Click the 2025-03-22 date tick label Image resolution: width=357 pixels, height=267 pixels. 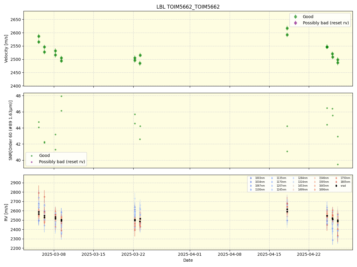pos(133,254)
